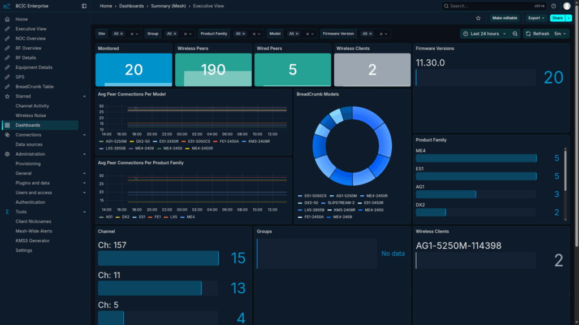579x325 pixels.
Task: Open the user profile avatar
Action: pos(567,6)
